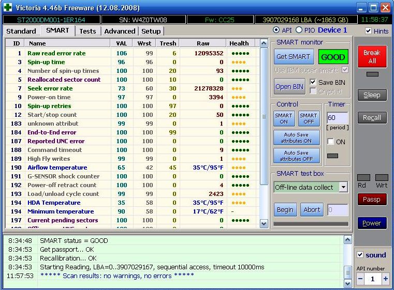The width and height of the screenshot is (394, 290).
Task: Toggle the Crypt it! checkbox
Action: coord(313,91)
